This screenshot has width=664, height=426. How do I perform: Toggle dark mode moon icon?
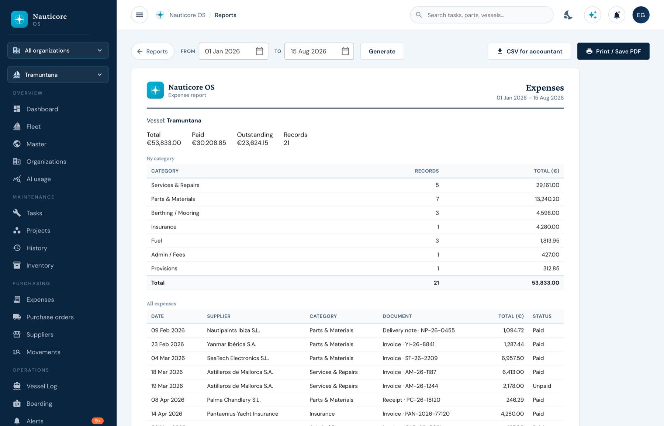(x=568, y=15)
